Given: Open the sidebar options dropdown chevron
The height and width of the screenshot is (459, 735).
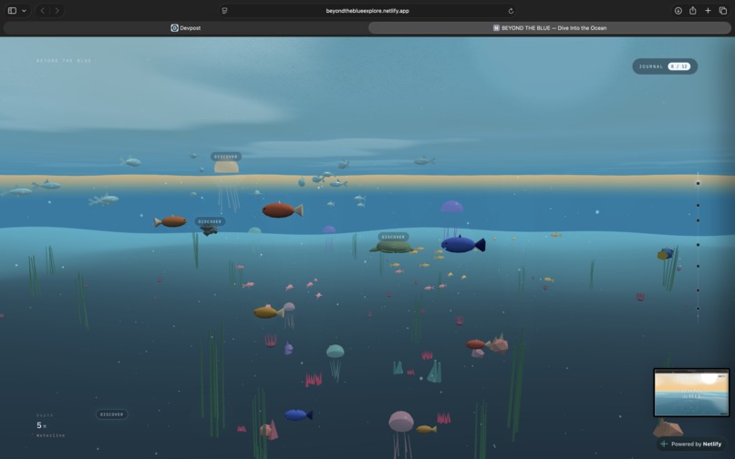Looking at the screenshot, I should (x=24, y=10).
